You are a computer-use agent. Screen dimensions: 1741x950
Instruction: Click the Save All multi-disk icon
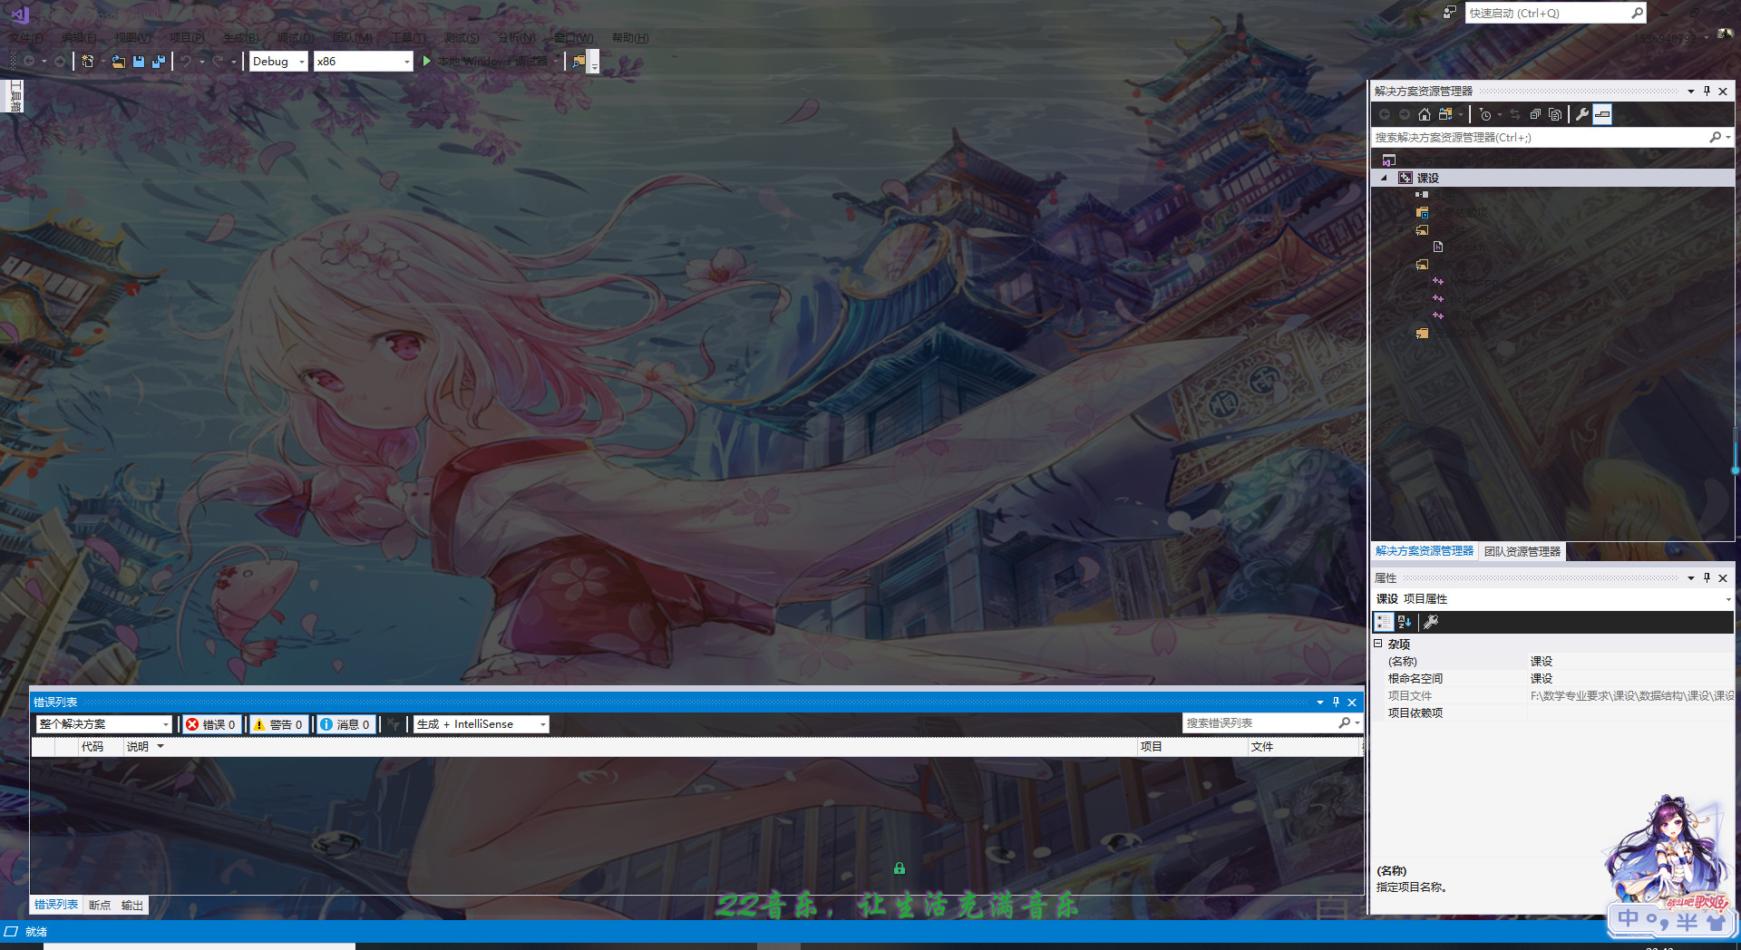tap(159, 62)
